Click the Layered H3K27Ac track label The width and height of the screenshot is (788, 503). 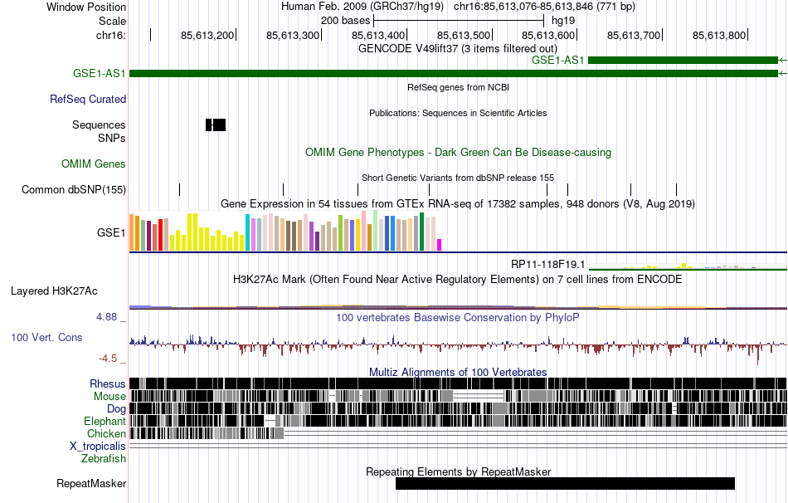coord(54,291)
